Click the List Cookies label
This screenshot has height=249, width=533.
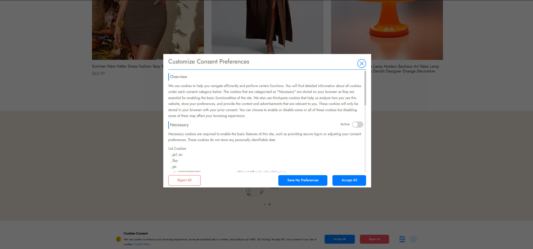(x=177, y=149)
